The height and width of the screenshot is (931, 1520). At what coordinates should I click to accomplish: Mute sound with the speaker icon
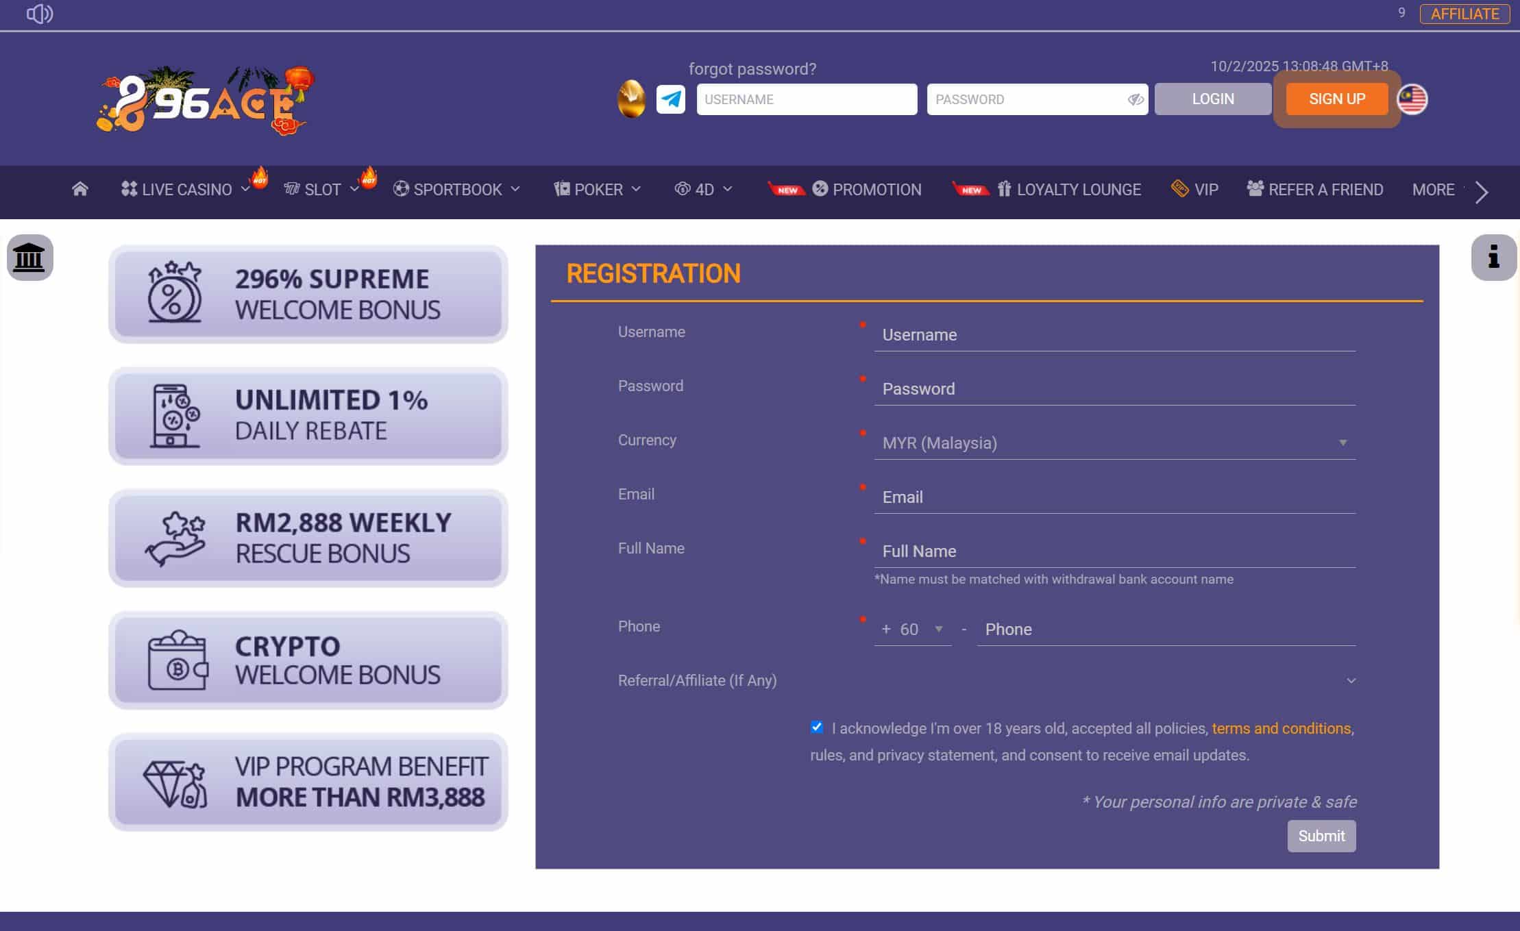pyautogui.click(x=39, y=14)
